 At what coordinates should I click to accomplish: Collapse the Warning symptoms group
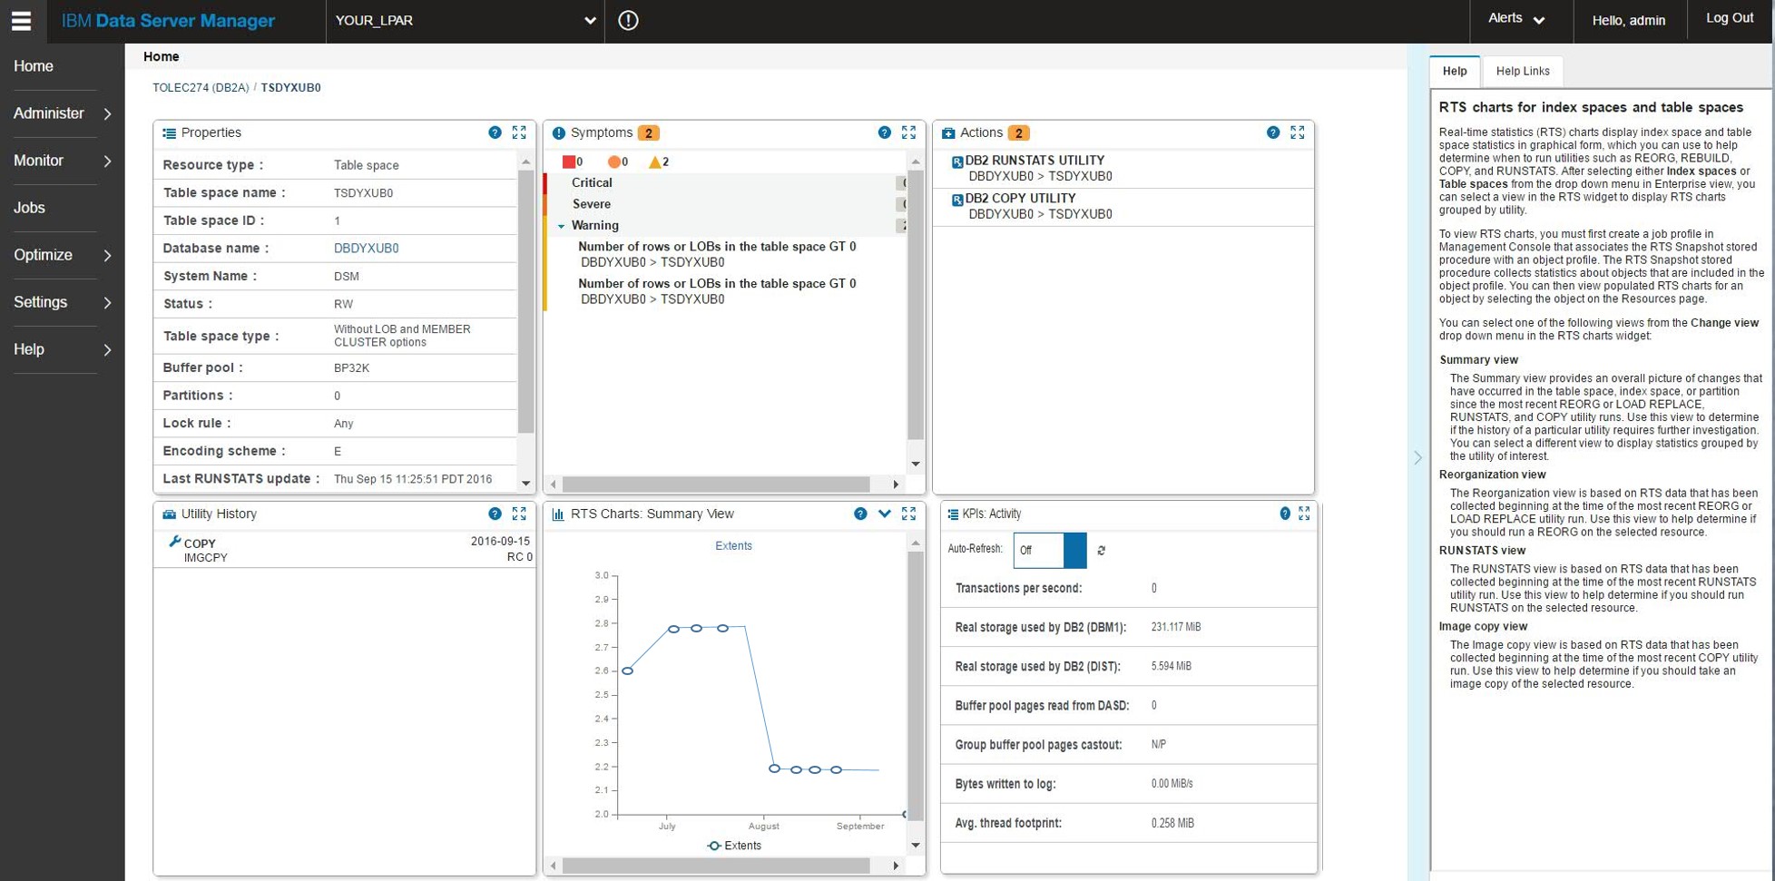click(x=561, y=226)
